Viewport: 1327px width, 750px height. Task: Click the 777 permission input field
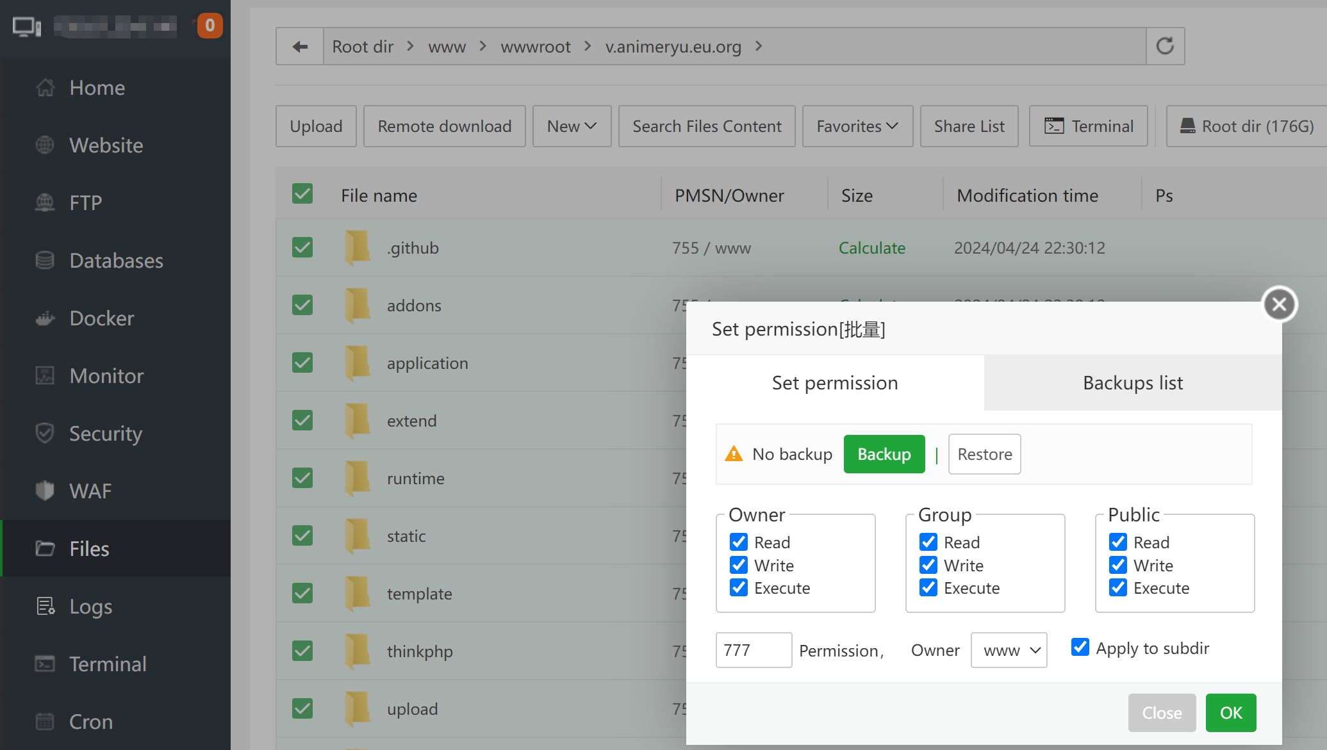coord(753,650)
